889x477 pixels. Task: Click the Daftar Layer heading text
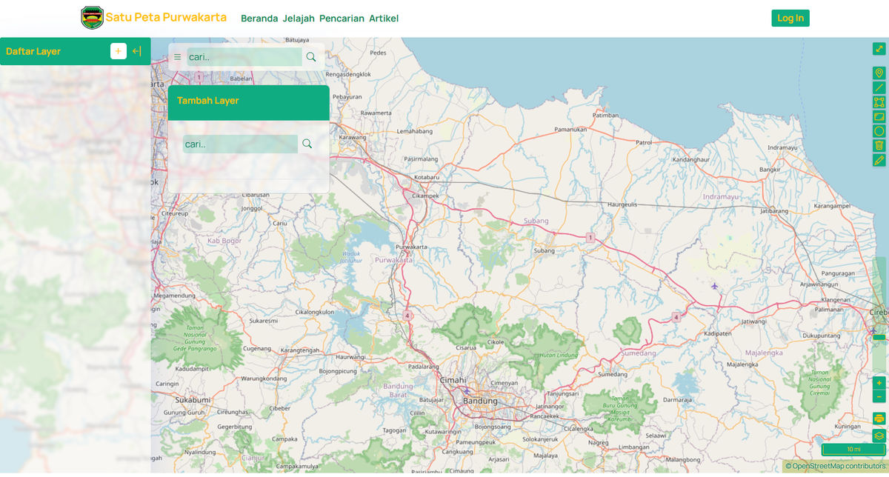pyautogui.click(x=33, y=51)
